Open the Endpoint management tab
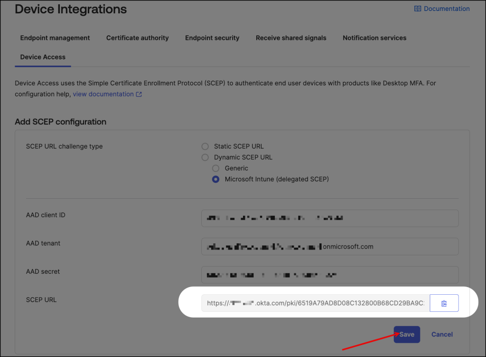This screenshot has width=486, height=357. [55, 38]
